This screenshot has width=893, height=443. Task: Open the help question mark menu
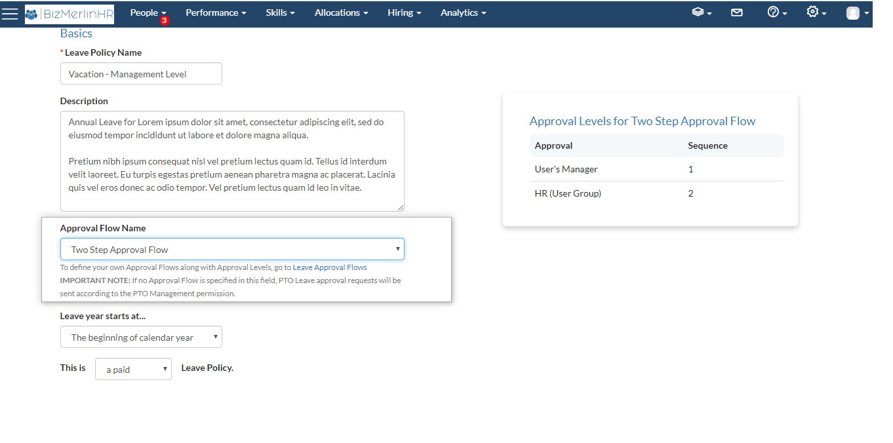tap(777, 12)
